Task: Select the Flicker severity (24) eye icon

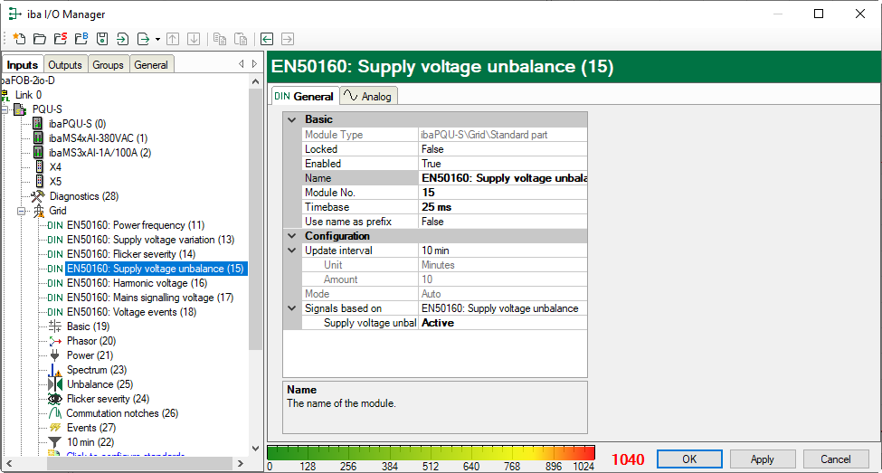Action: click(54, 399)
